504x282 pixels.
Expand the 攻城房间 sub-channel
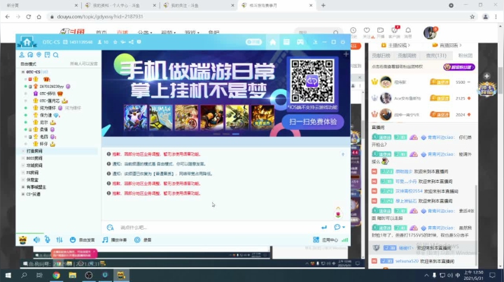click(23, 165)
